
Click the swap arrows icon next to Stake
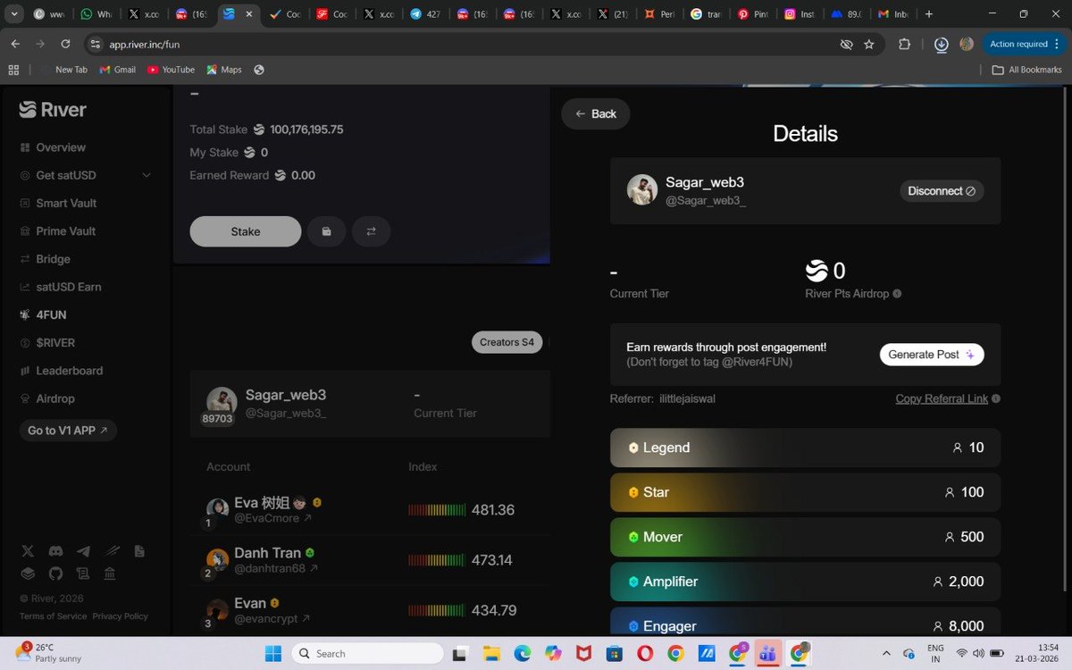(x=371, y=231)
